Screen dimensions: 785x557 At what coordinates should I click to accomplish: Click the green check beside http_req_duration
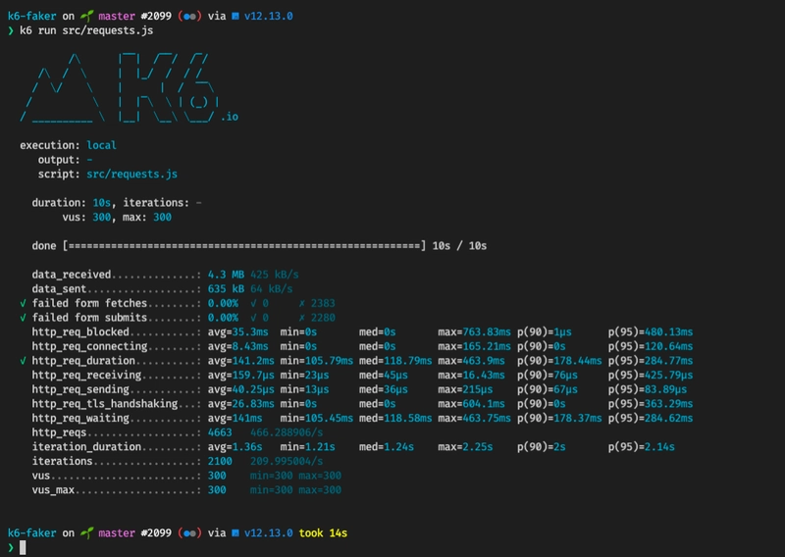(x=23, y=361)
